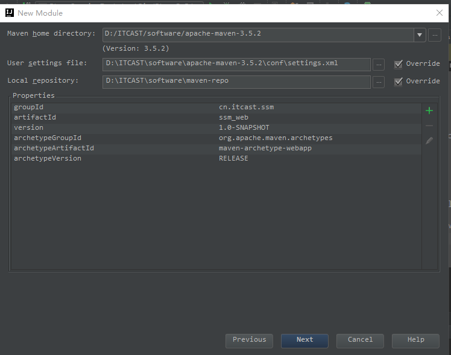The width and height of the screenshot is (451, 355).
Task: Click the User settings file label
Action: pos(47,63)
